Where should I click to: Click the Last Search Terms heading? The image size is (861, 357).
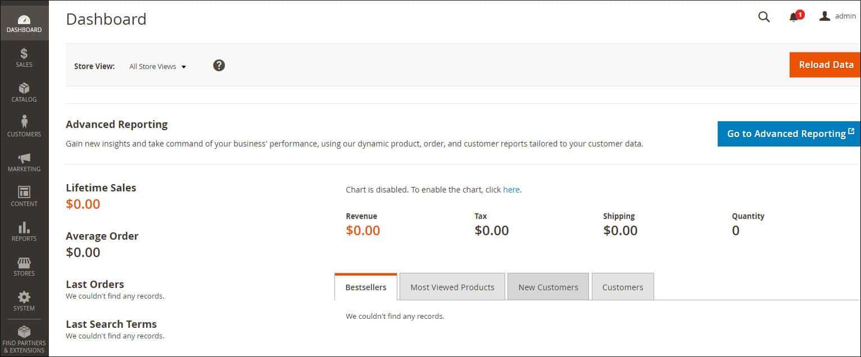[111, 324]
